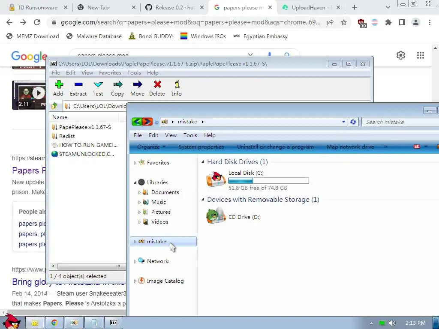Go back in Chrome browser
Image resolution: width=439 pixels, height=329 pixels.
9,22
